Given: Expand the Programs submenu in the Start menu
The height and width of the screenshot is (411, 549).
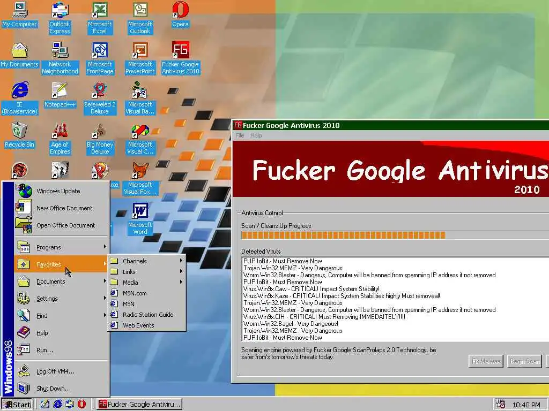Looking at the screenshot, I should (62, 247).
